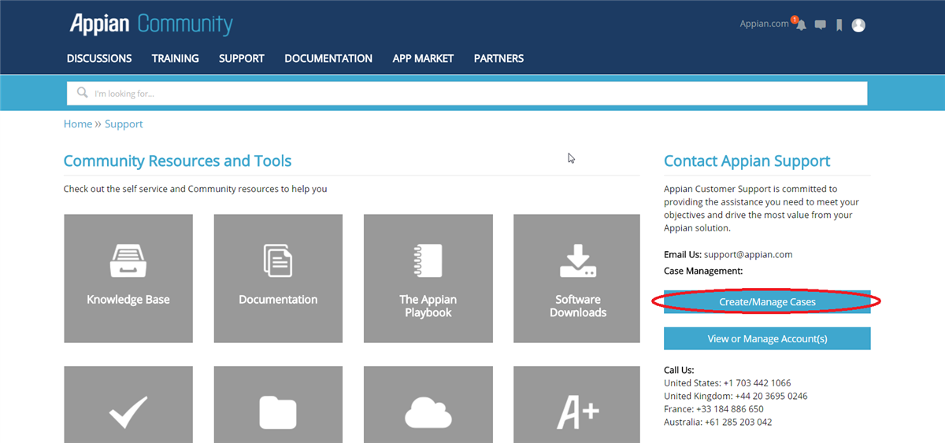Open the A+ tile in second row

(x=578, y=404)
